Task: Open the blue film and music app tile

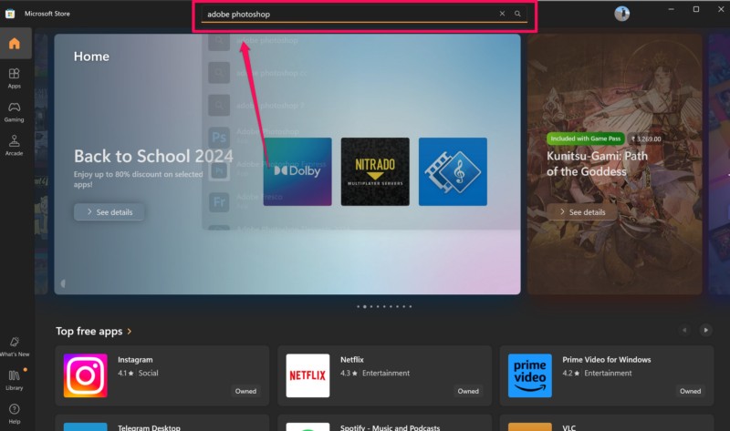Action: click(453, 171)
